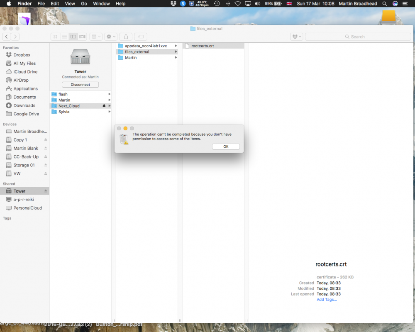
Task: Eject the Storage 01 drive
Action: (x=46, y=165)
